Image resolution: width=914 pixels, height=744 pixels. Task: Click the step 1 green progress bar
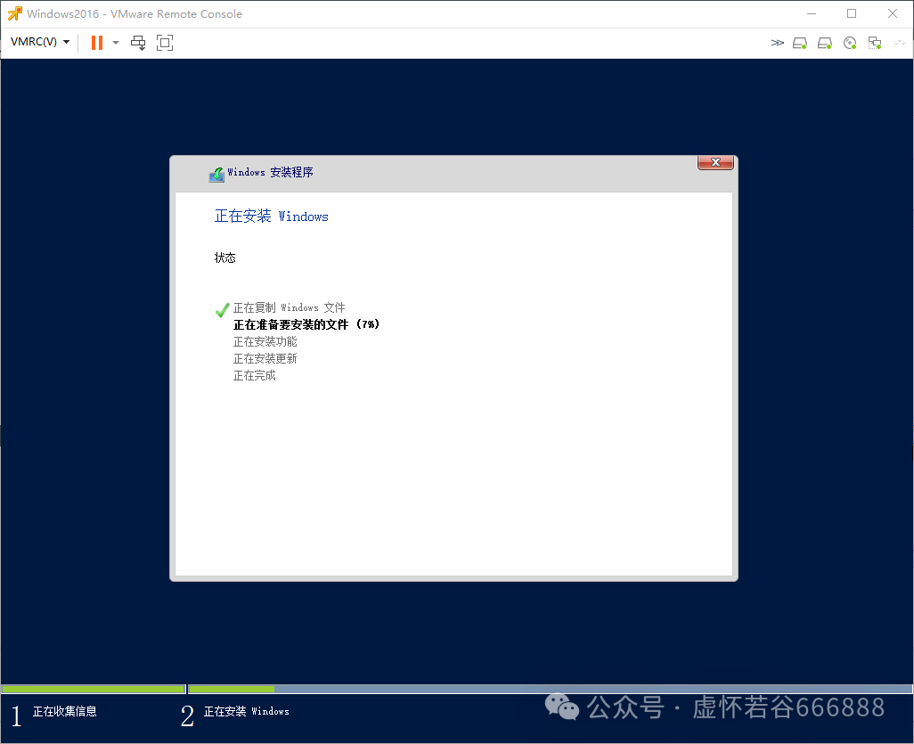pos(94,689)
